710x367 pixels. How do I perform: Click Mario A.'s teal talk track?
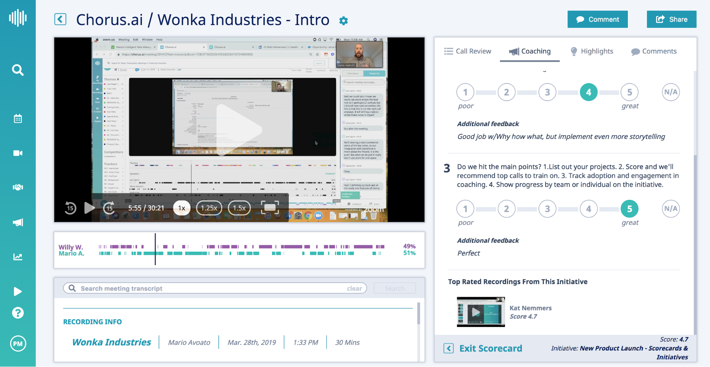tap(240, 253)
